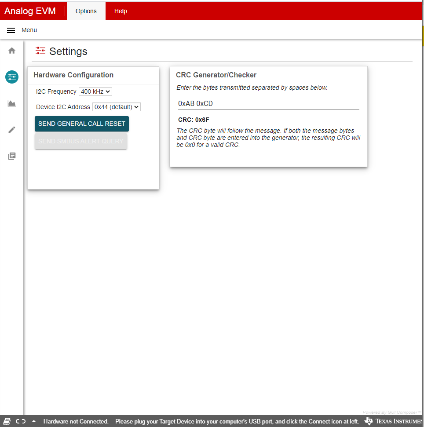Image resolution: width=424 pixels, height=427 pixels.
Task: Click the CRC bytes input field
Action: (x=268, y=103)
